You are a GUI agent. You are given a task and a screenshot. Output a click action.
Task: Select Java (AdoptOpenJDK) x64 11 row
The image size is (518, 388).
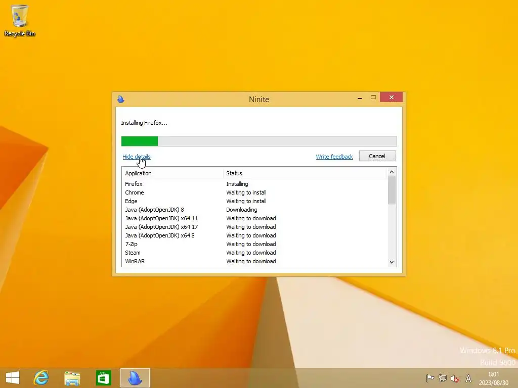255,218
